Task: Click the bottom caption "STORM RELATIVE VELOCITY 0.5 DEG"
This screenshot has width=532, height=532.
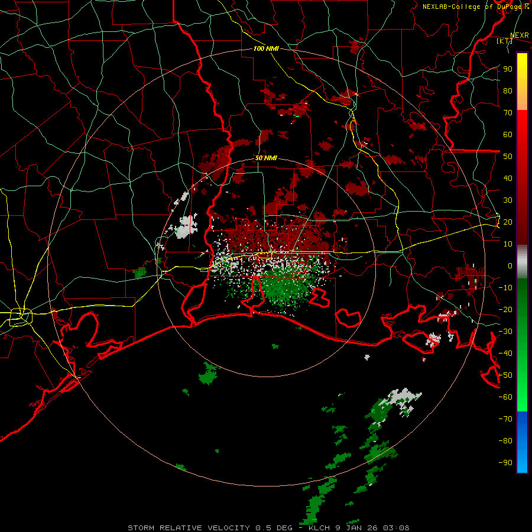Action: click(210, 528)
